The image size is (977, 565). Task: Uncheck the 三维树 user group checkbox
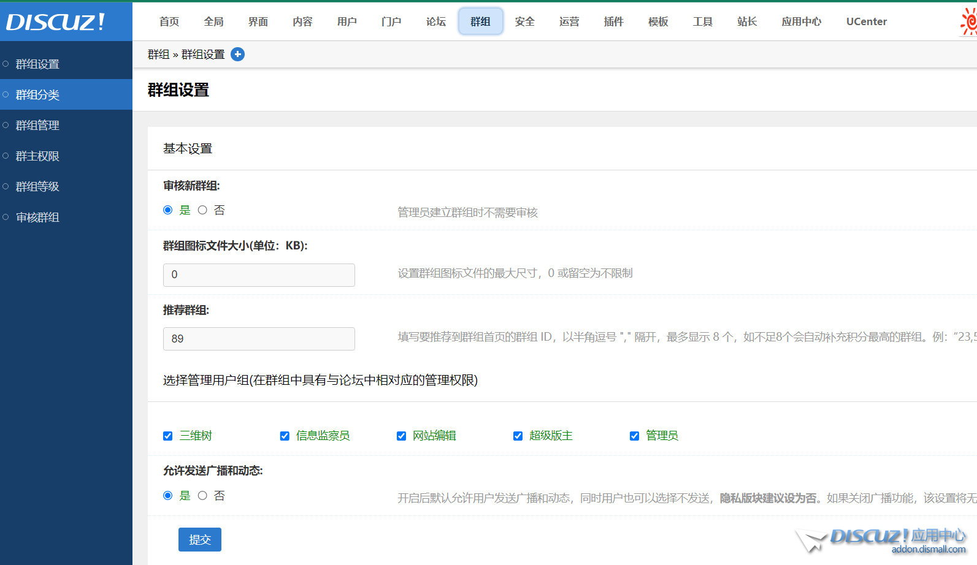pyautogui.click(x=168, y=436)
